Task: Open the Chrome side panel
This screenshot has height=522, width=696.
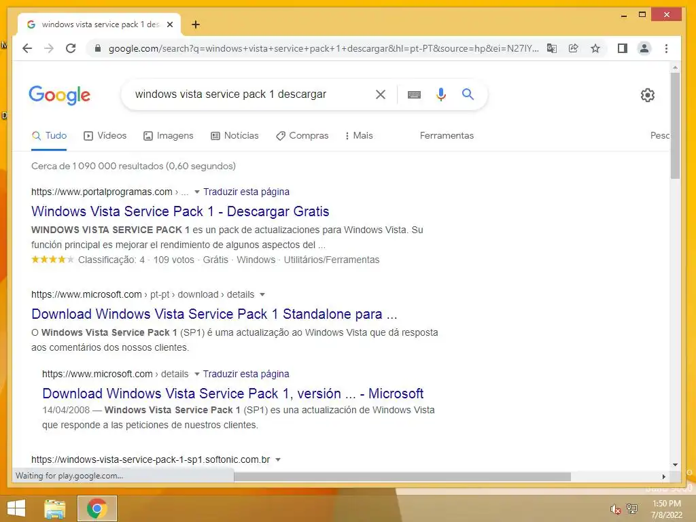Action: pyautogui.click(x=623, y=48)
